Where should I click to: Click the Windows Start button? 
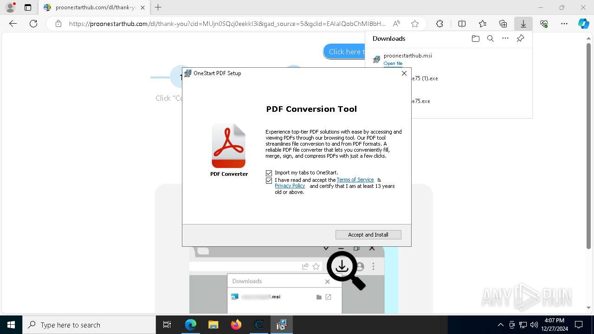(x=11, y=325)
